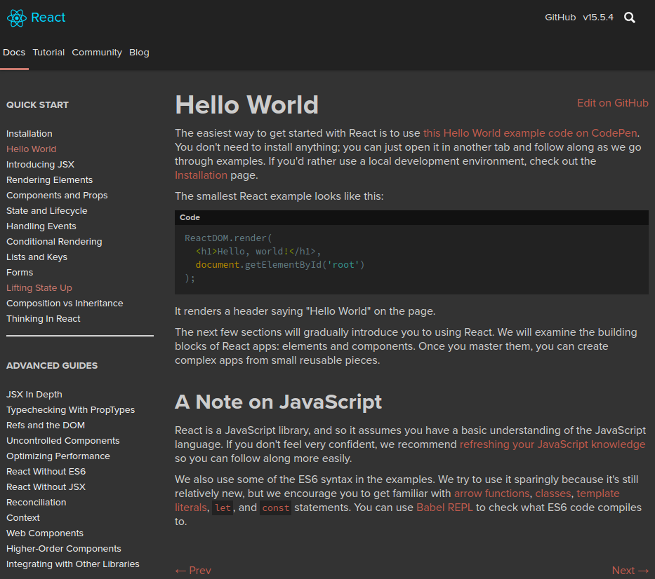
Task: Click the v15.5.4 version link
Action: 598,17
